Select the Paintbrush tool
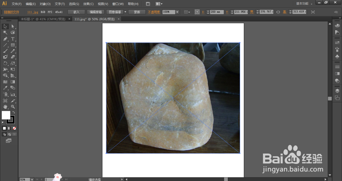 (x=5, y=51)
